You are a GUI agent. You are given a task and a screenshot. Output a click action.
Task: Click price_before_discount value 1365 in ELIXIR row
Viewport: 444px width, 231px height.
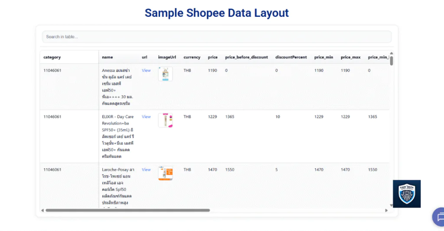[230, 117]
